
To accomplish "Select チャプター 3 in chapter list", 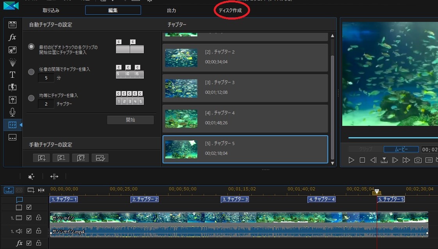I will pyautogui.click(x=245, y=88).
